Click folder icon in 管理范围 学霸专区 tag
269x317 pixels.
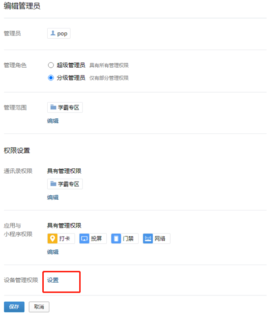(53, 107)
